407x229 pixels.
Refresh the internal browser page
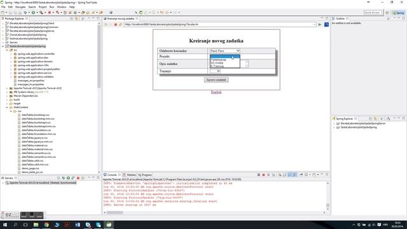120,24
